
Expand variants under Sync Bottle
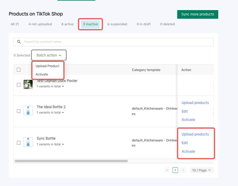coord(50,144)
